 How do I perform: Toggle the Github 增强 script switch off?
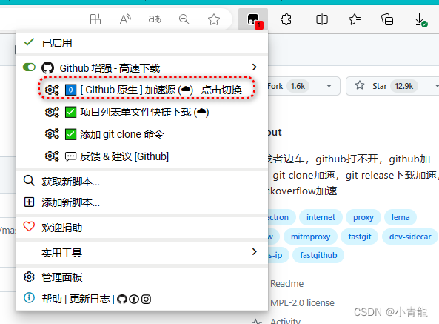click(x=29, y=67)
